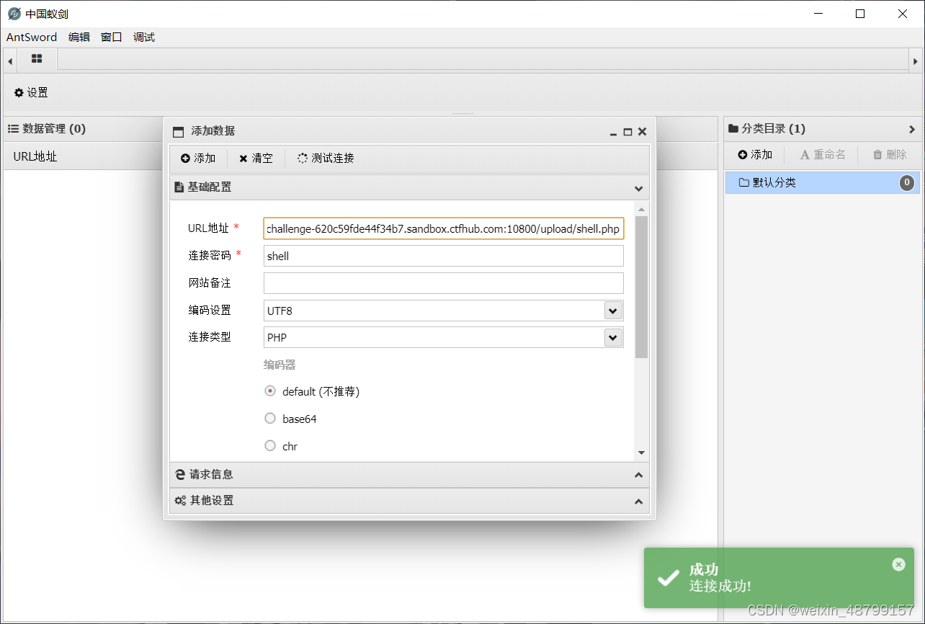Click the URL地址 column header
This screenshot has height=624, width=925.
click(x=35, y=156)
